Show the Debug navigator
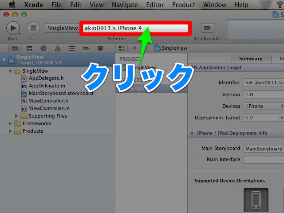 click(72, 48)
